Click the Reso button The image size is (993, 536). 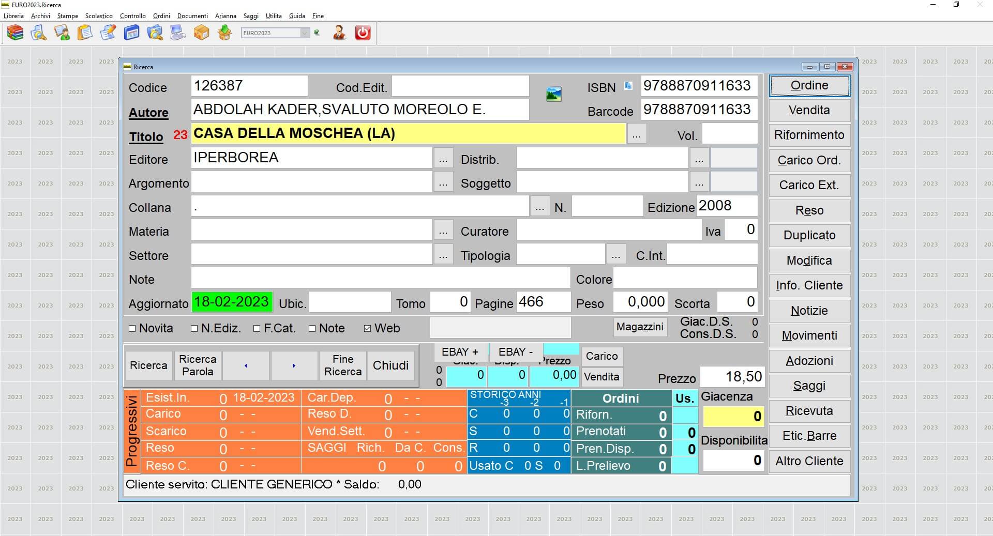[809, 211]
